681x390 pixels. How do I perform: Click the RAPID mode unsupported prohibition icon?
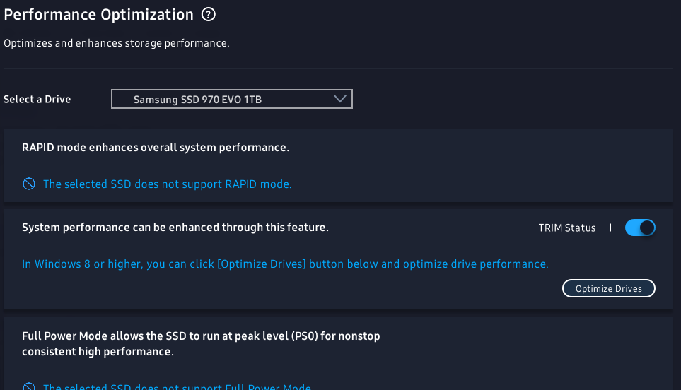click(29, 184)
